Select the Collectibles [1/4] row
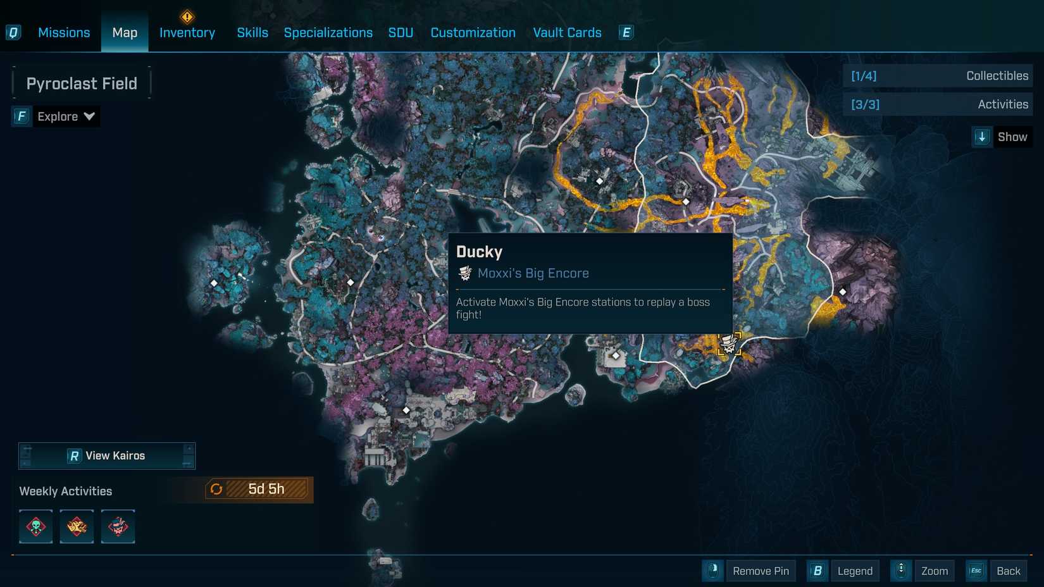Viewport: 1044px width, 587px height. [938, 76]
